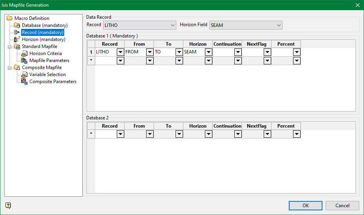The image size is (364, 215).
Task: Open Database 2 Continuation dropdown arrow
Action: point(238,134)
